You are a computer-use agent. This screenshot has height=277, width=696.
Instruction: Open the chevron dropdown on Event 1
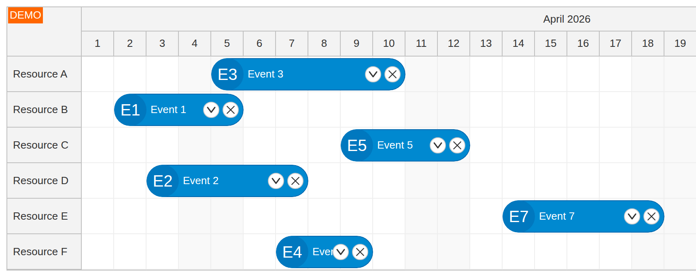point(211,109)
